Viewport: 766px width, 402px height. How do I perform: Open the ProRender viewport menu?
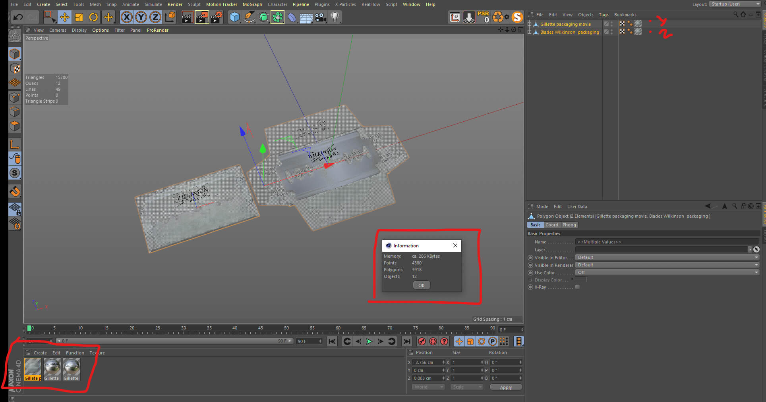click(158, 30)
